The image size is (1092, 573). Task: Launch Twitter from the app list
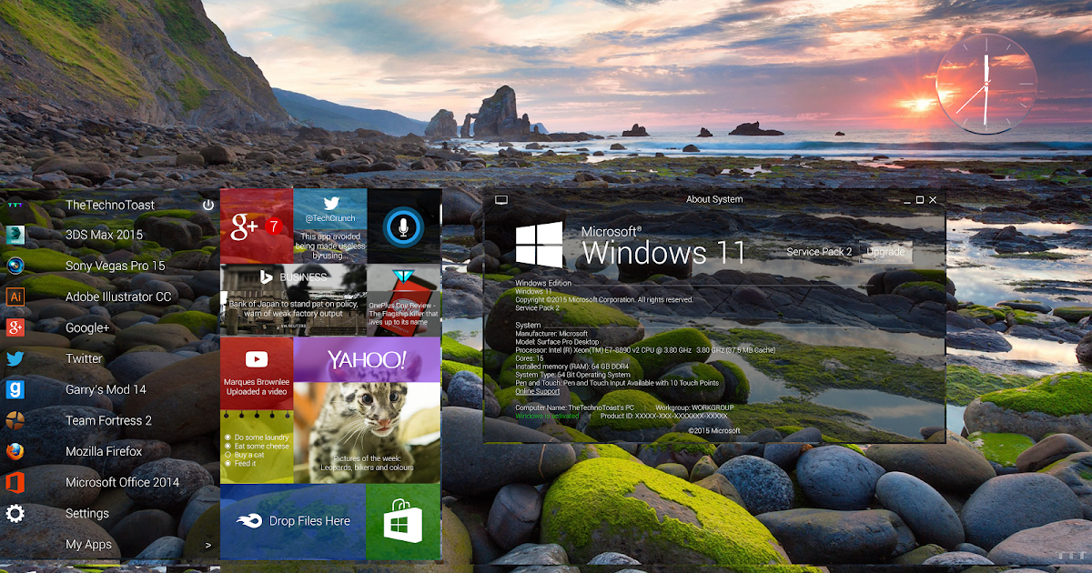[84, 358]
